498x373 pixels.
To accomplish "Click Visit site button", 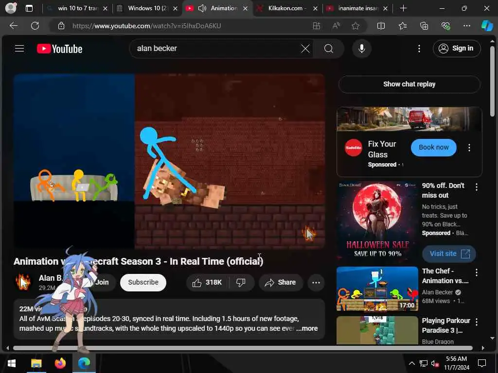I will point(449,254).
